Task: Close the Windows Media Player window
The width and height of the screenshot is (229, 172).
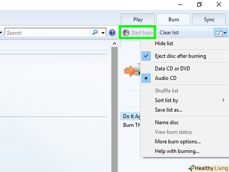Action: click(219, 4)
